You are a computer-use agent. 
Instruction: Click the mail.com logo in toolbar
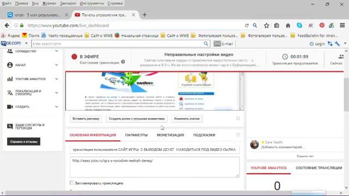coord(11,44)
